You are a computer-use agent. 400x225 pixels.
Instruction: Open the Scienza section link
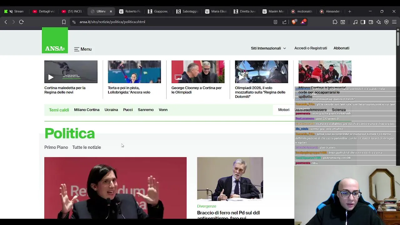point(339,110)
